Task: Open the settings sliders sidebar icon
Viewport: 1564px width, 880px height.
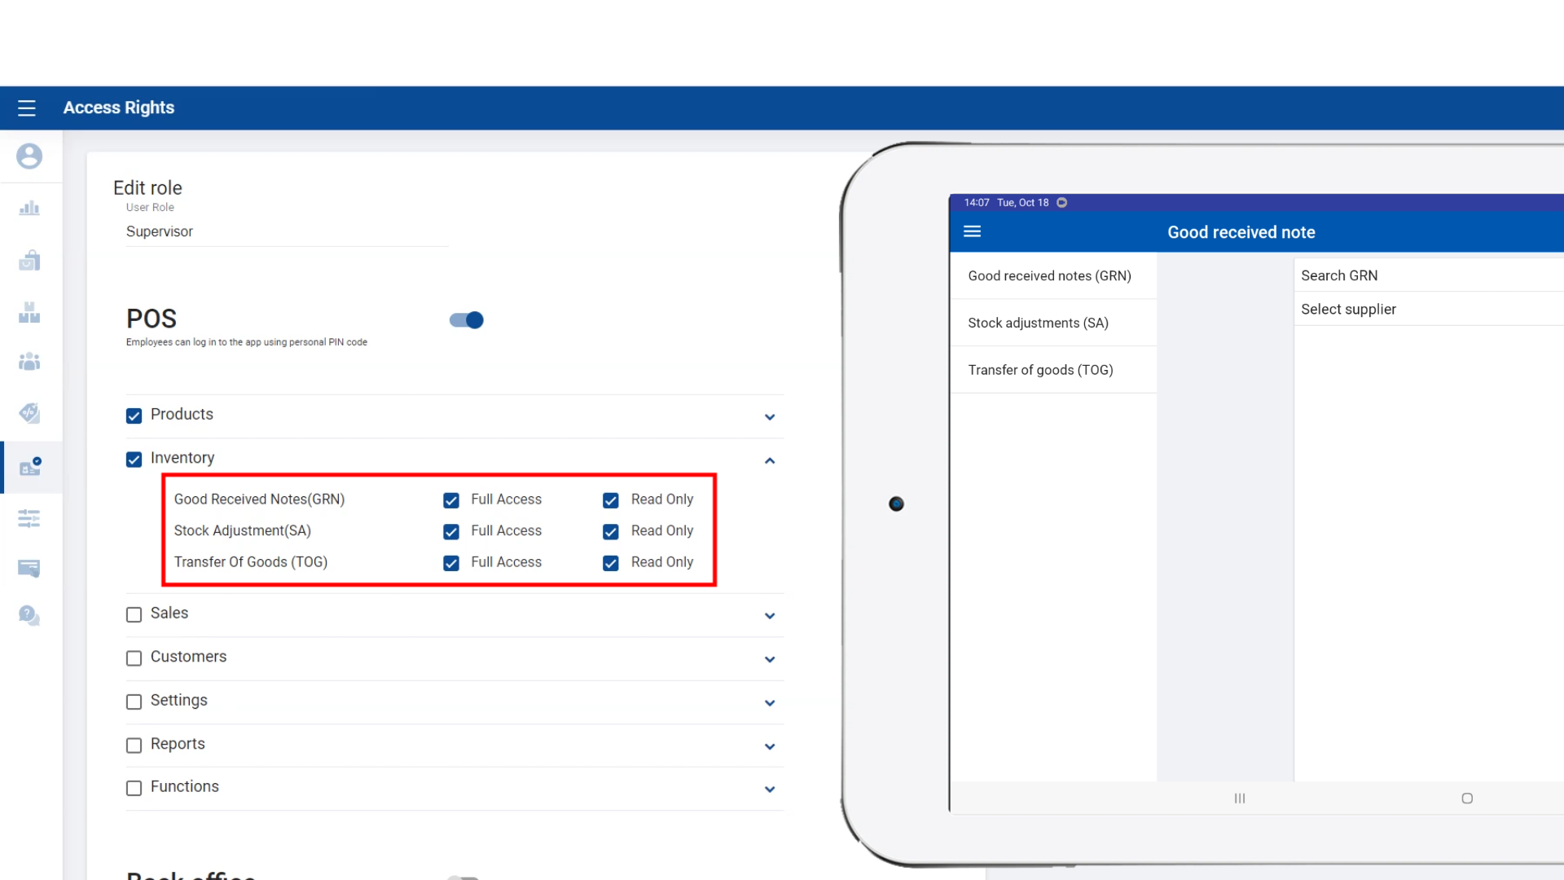Action: (x=29, y=518)
